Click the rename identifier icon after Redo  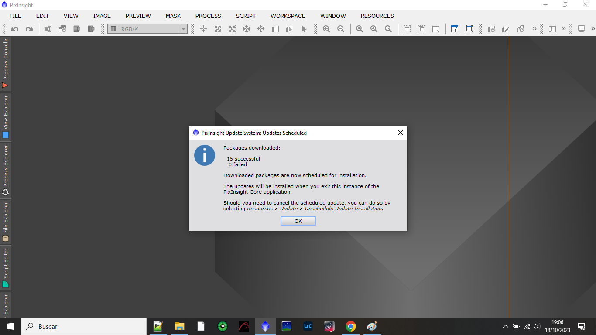click(48, 29)
